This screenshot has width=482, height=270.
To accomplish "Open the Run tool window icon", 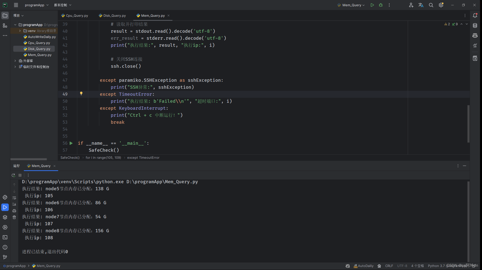I will click(x=5, y=207).
